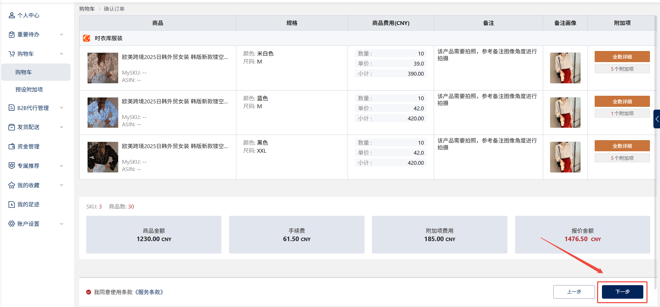Click the 蓝色 row remark text
Viewport: 660px width, 307px height.
tap(487, 100)
